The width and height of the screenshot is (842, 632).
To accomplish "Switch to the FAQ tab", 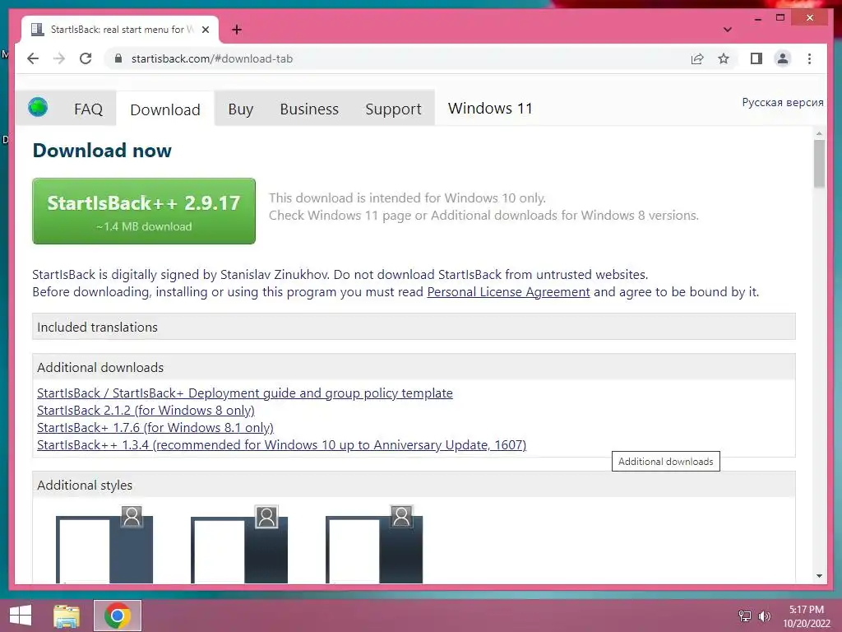I will (88, 109).
